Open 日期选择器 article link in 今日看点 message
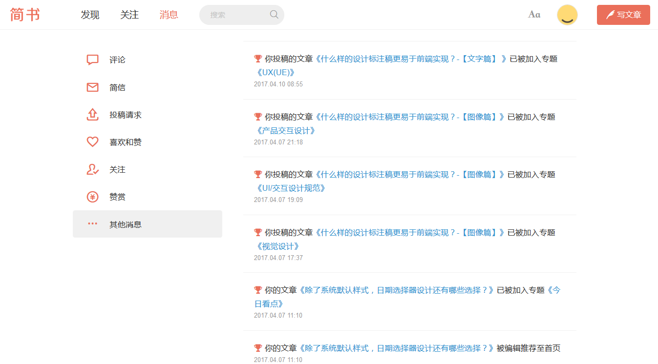Image resolution: width=658 pixels, height=364 pixels. coord(397,290)
